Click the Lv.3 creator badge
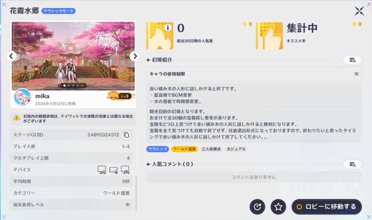Screen dimensions: 372x220 point(120,96)
